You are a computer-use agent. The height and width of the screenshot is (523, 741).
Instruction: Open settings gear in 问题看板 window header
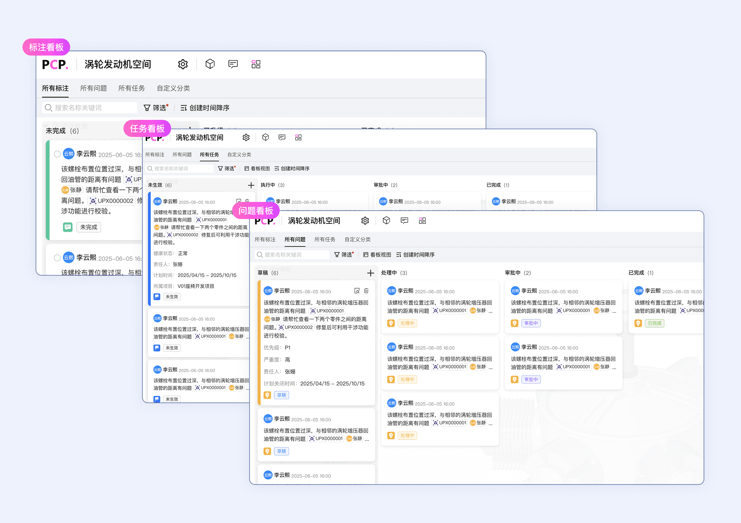[365, 220]
